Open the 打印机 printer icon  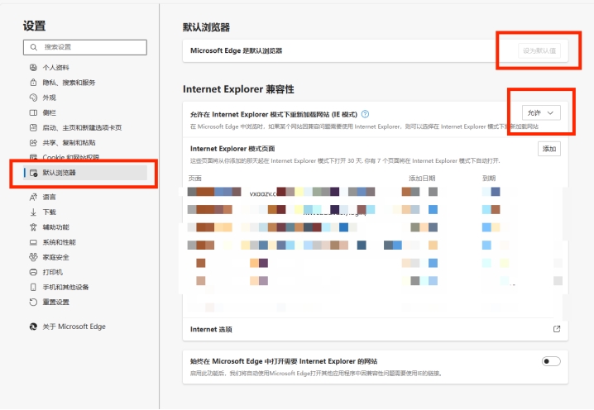tap(33, 272)
